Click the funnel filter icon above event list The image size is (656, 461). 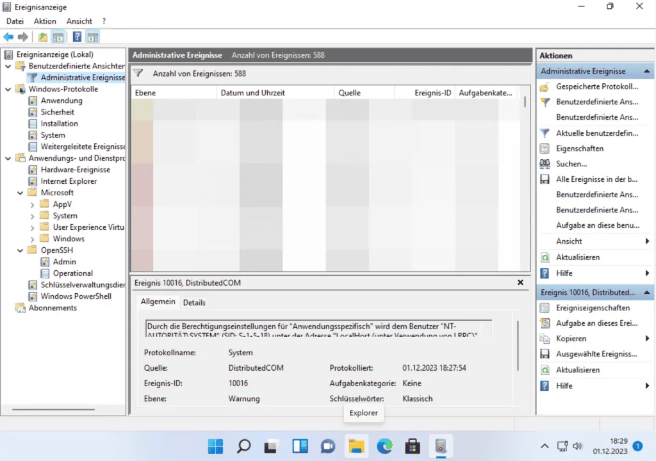138,74
